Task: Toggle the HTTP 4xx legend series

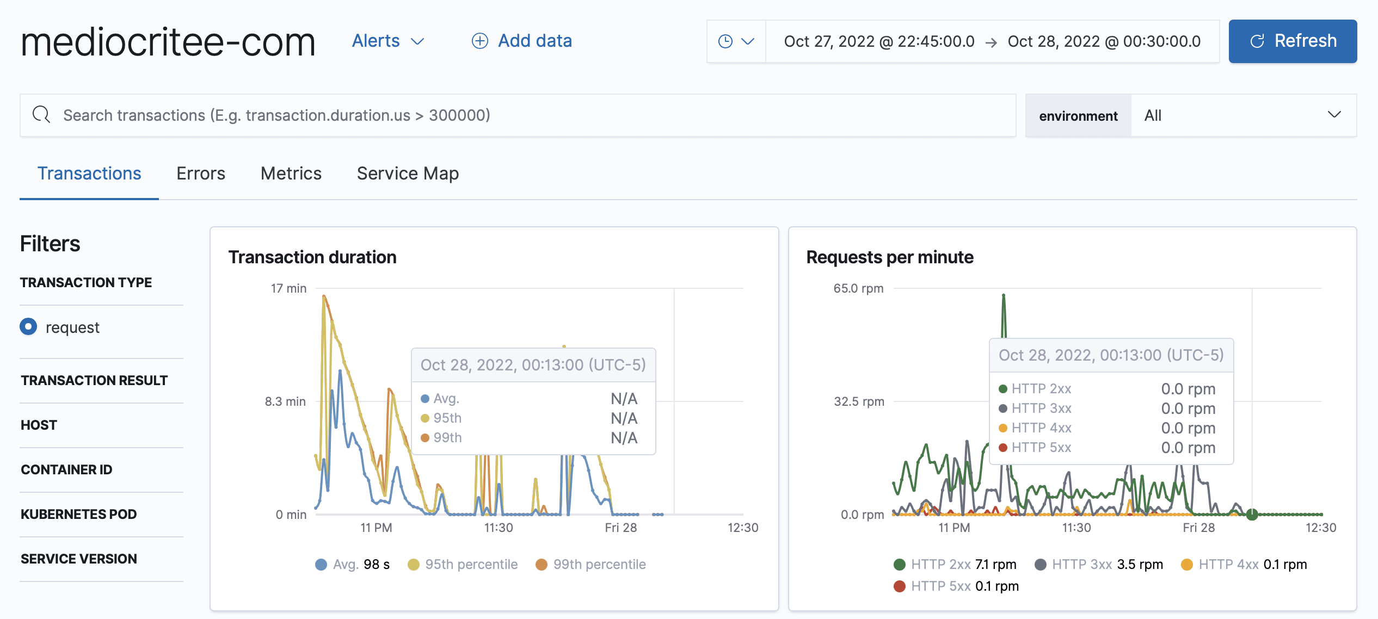Action: click(1228, 565)
